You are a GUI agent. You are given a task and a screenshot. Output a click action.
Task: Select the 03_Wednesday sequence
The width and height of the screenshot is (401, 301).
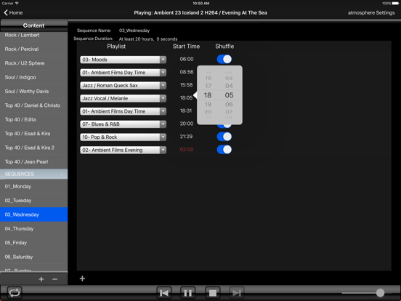point(33,214)
